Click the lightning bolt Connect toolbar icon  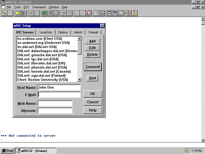[4, 13]
